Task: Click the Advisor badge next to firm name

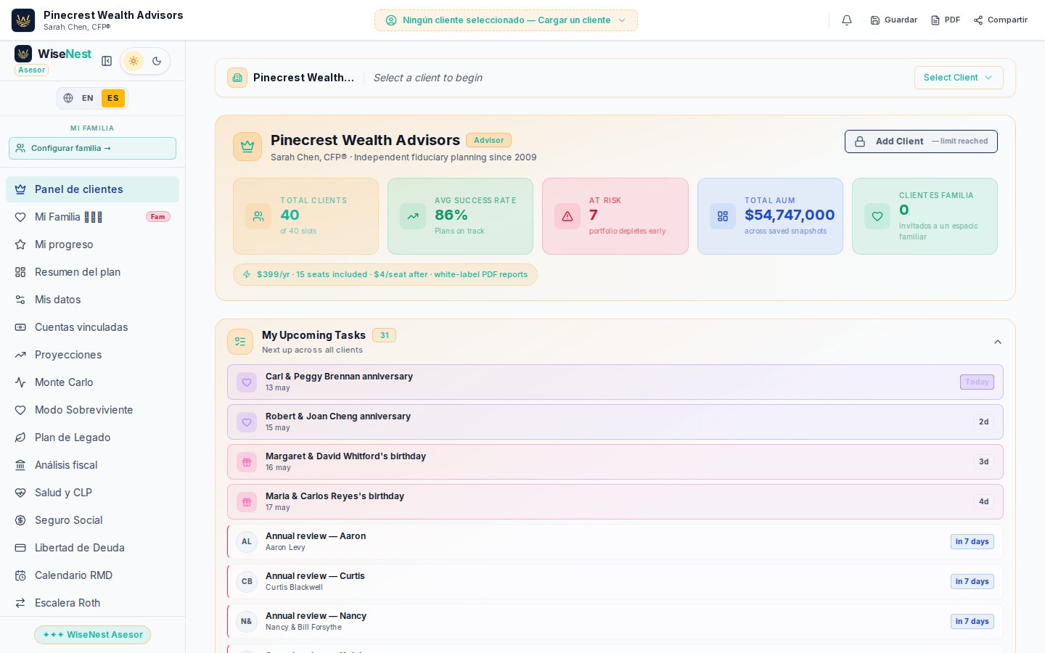Action: (x=488, y=141)
